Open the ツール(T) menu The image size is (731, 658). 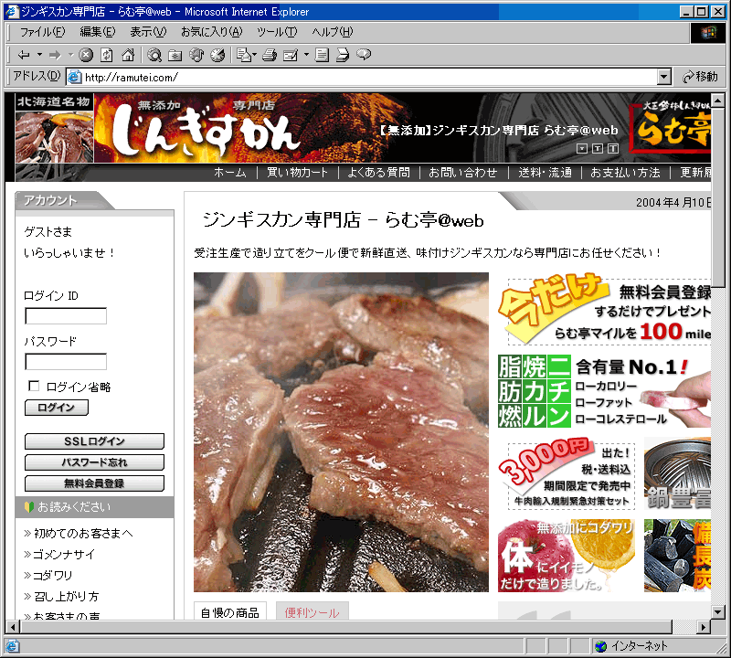[277, 32]
